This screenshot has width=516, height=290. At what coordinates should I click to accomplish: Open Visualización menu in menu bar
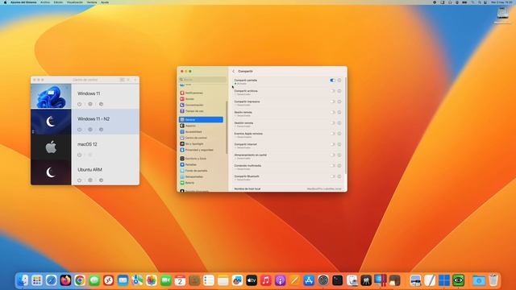point(75,2)
